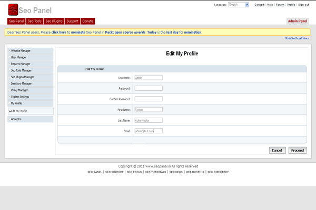The width and height of the screenshot is (316, 210).
Task: Click the Email input field
Action: (x=149, y=131)
